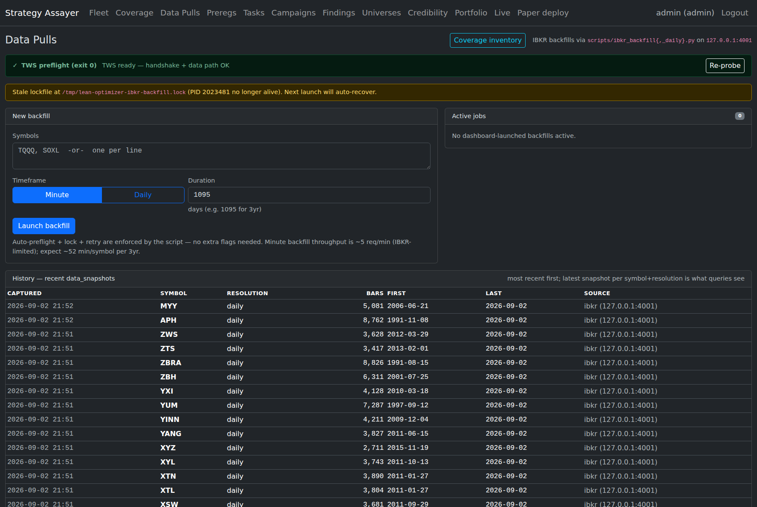Click the XTL symbol cell

point(168,491)
